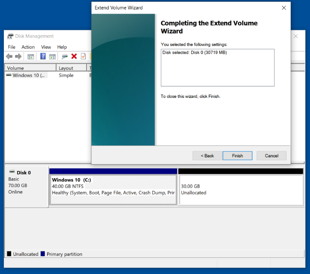
Task: Click the Properties checkmark toolbar icon
Action: tap(83, 56)
